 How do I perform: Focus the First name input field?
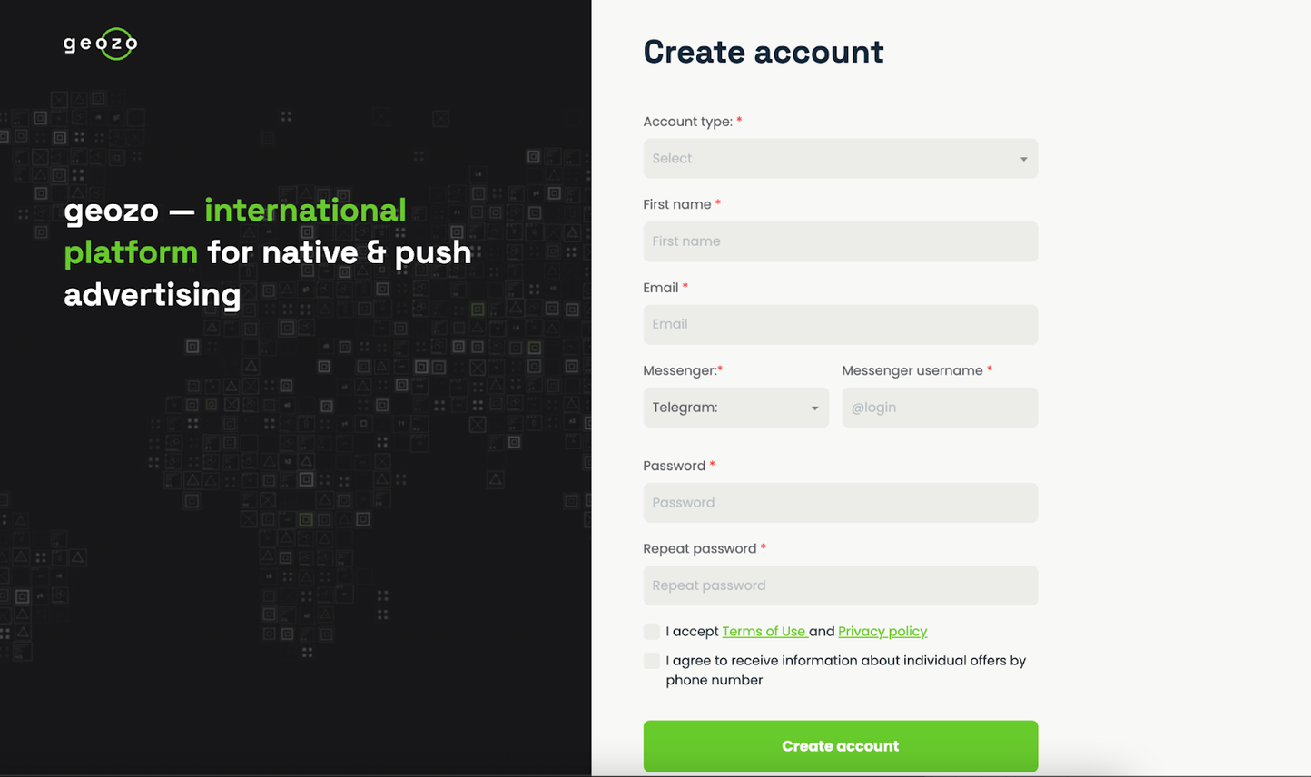tap(840, 241)
